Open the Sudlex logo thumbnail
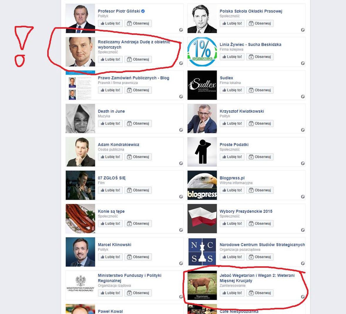The width and height of the screenshot is (346, 314). click(x=202, y=85)
